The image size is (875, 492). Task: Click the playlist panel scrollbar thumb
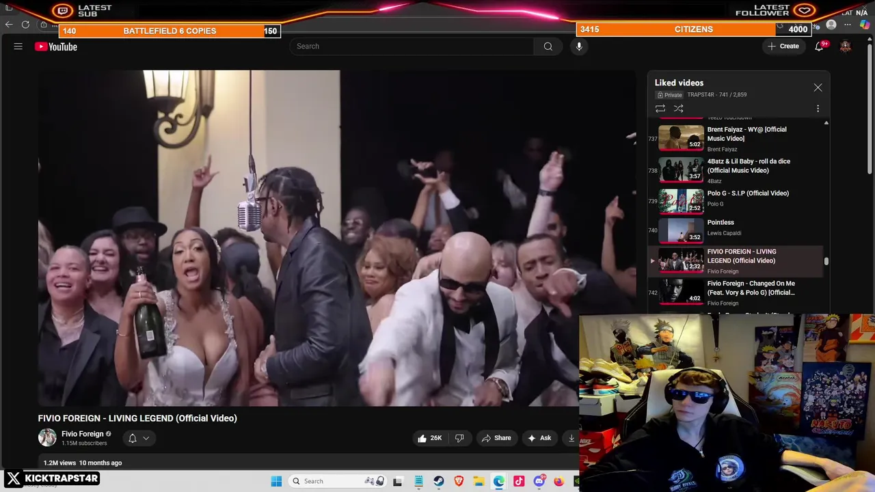(x=826, y=261)
